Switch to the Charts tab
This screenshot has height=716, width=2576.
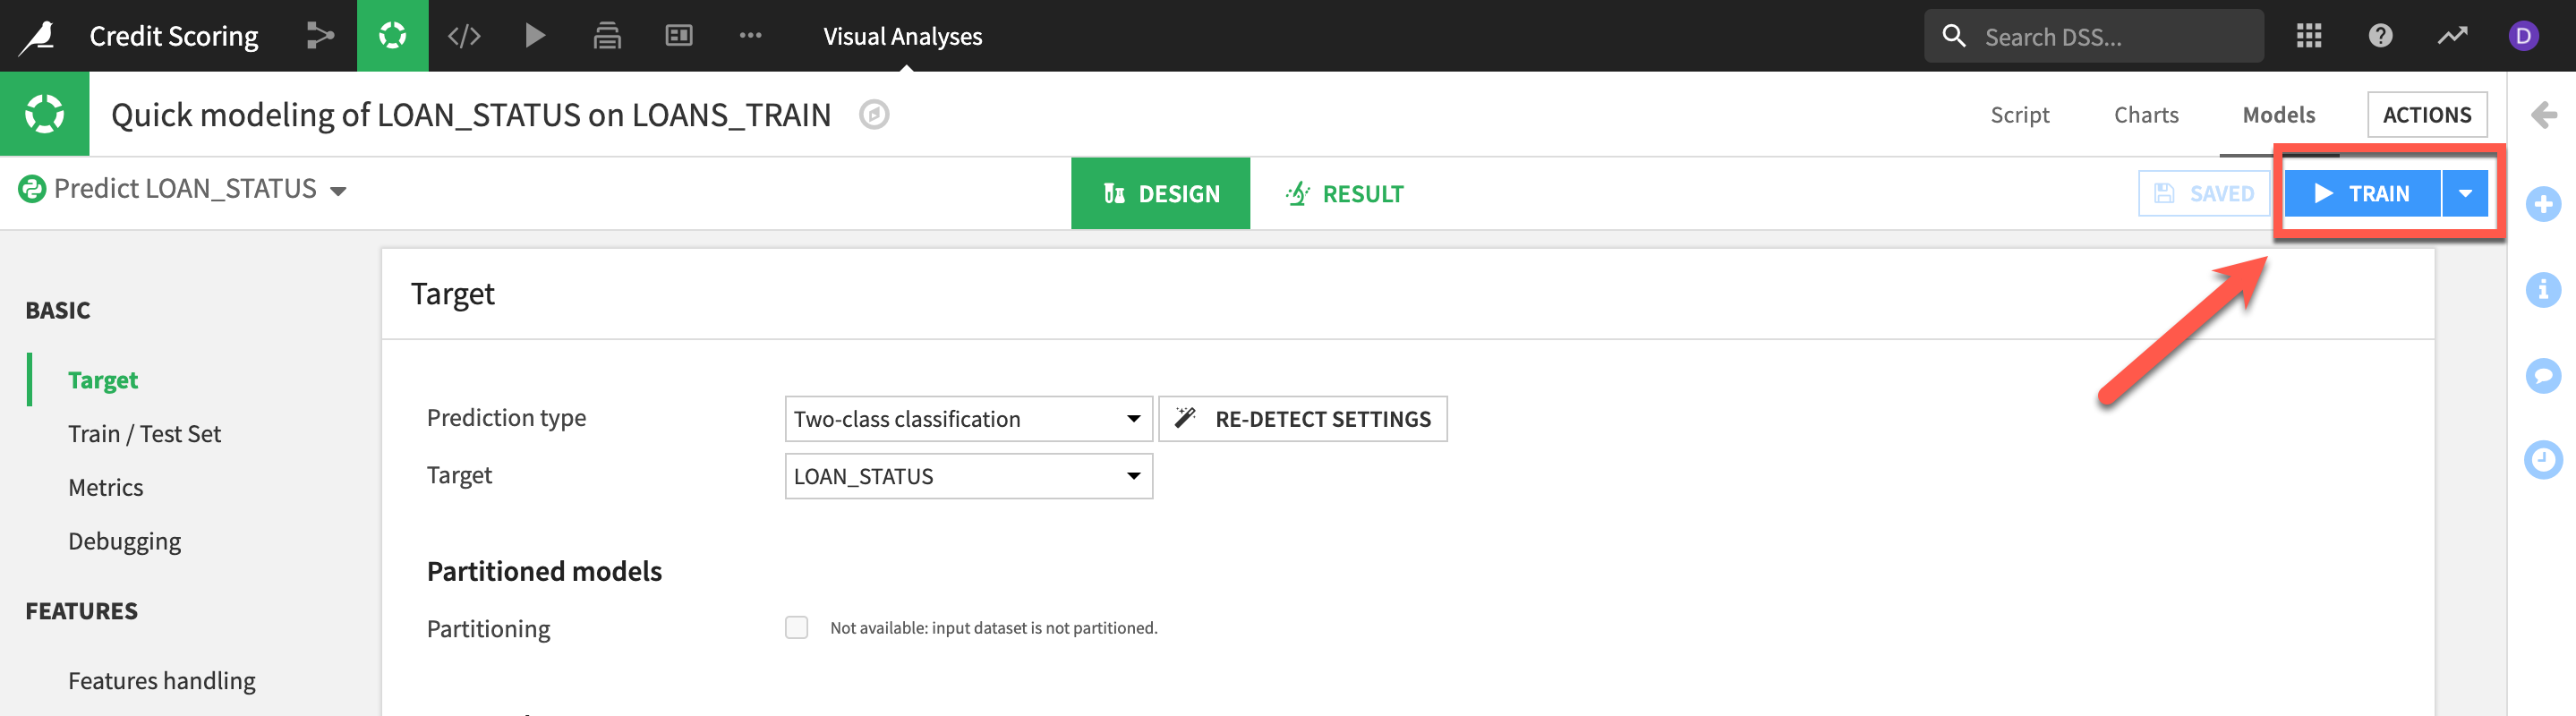click(2146, 115)
